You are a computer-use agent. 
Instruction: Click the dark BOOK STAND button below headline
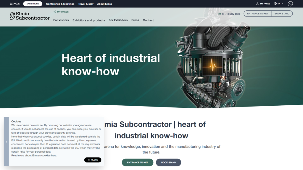click(168, 163)
